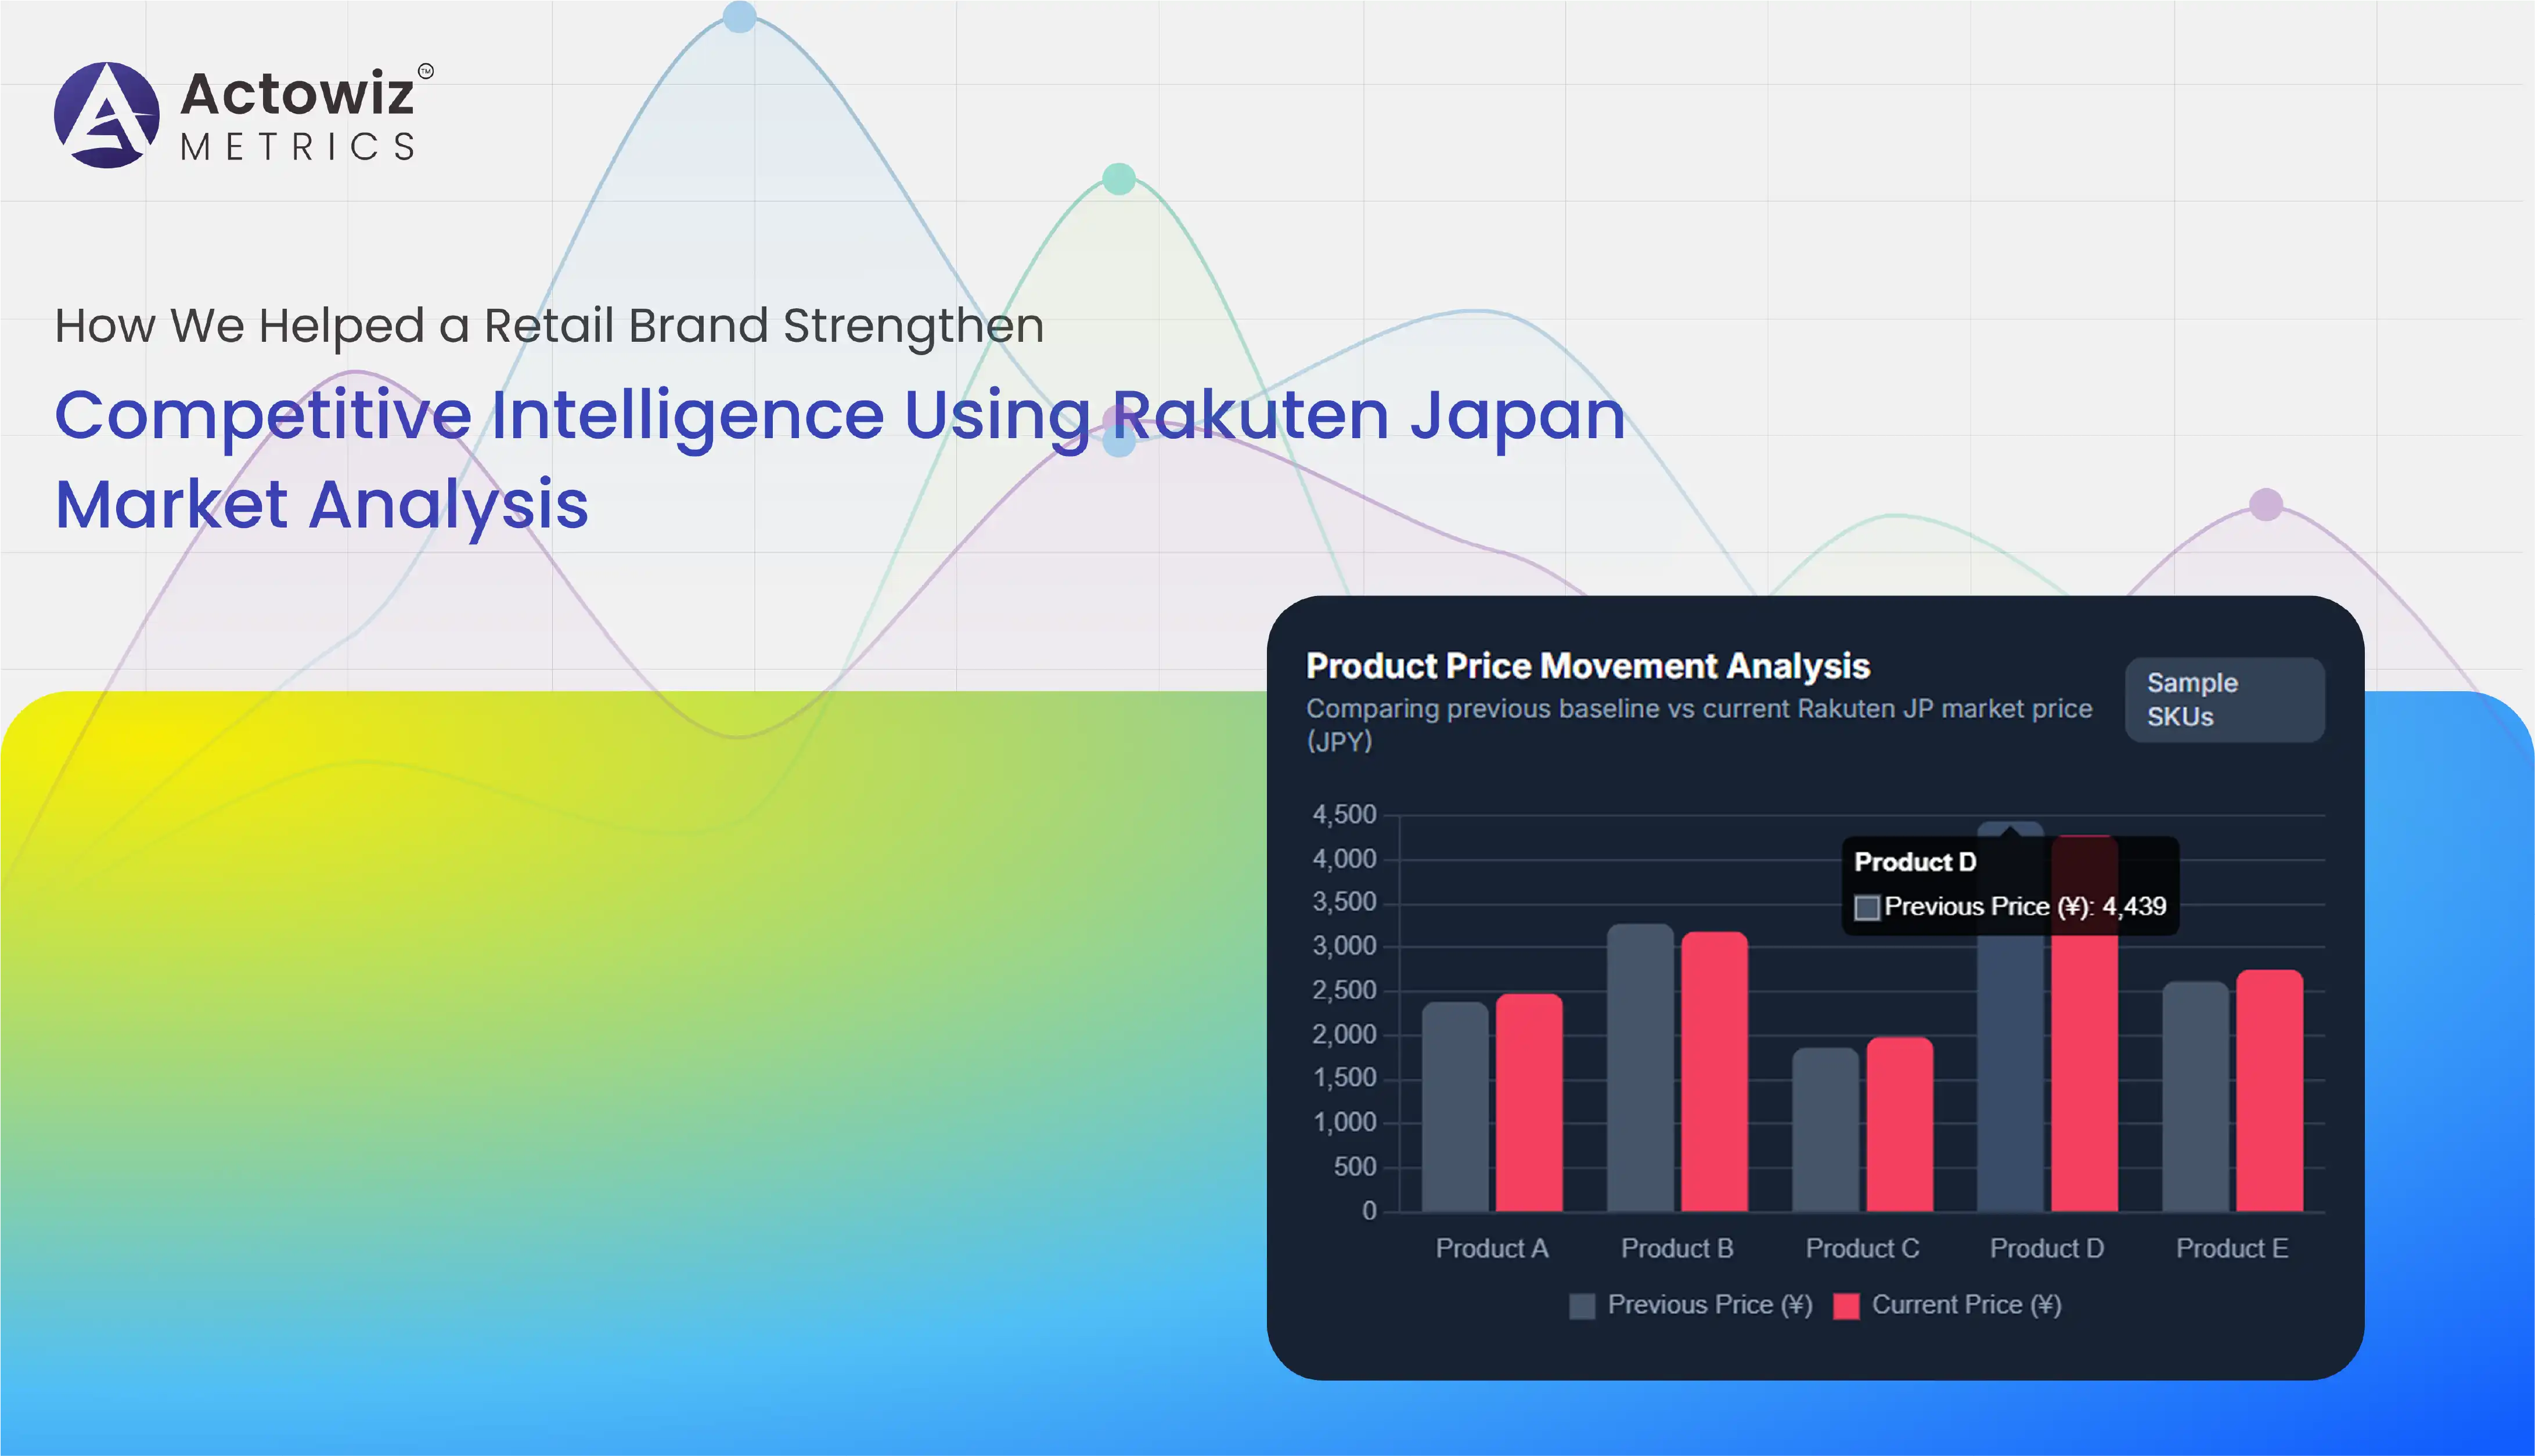Click Product C previous price bar

click(1825, 1130)
